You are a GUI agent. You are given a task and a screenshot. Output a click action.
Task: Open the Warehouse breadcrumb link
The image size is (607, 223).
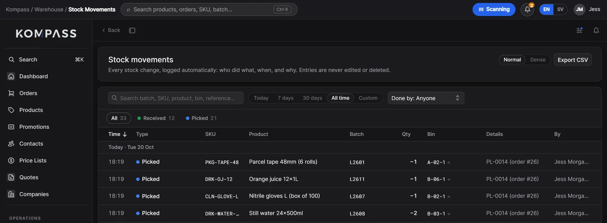click(x=49, y=9)
